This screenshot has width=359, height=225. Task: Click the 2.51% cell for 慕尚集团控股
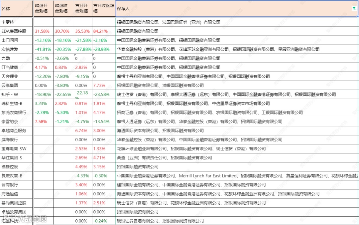(104, 203)
